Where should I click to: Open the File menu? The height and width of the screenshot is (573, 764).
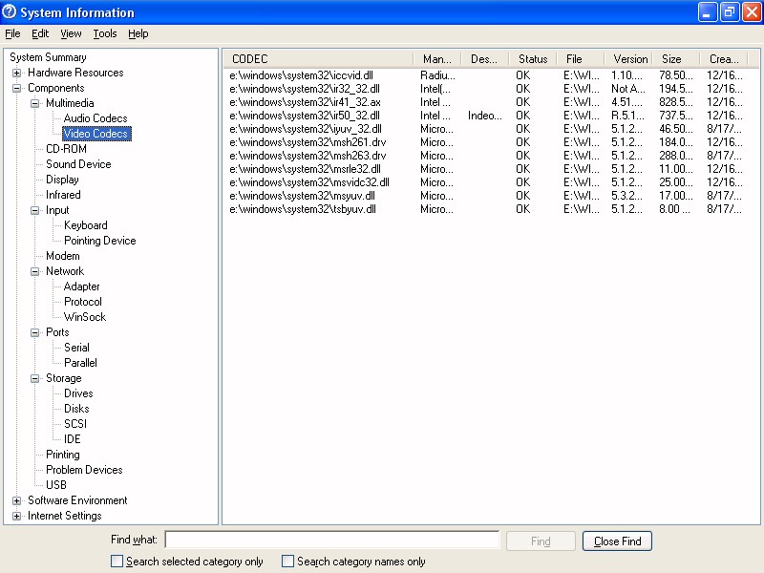click(x=12, y=33)
